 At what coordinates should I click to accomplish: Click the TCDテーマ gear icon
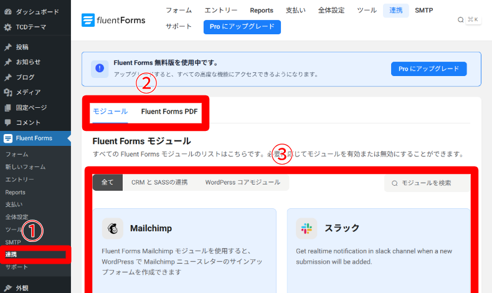coord(8,27)
